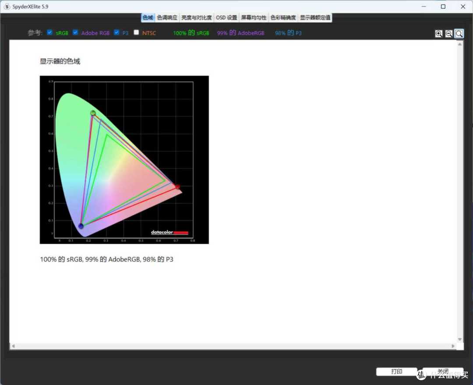The width and height of the screenshot is (473, 385).
Task: Open the OSD 设置 tab
Action: [226, 18]
